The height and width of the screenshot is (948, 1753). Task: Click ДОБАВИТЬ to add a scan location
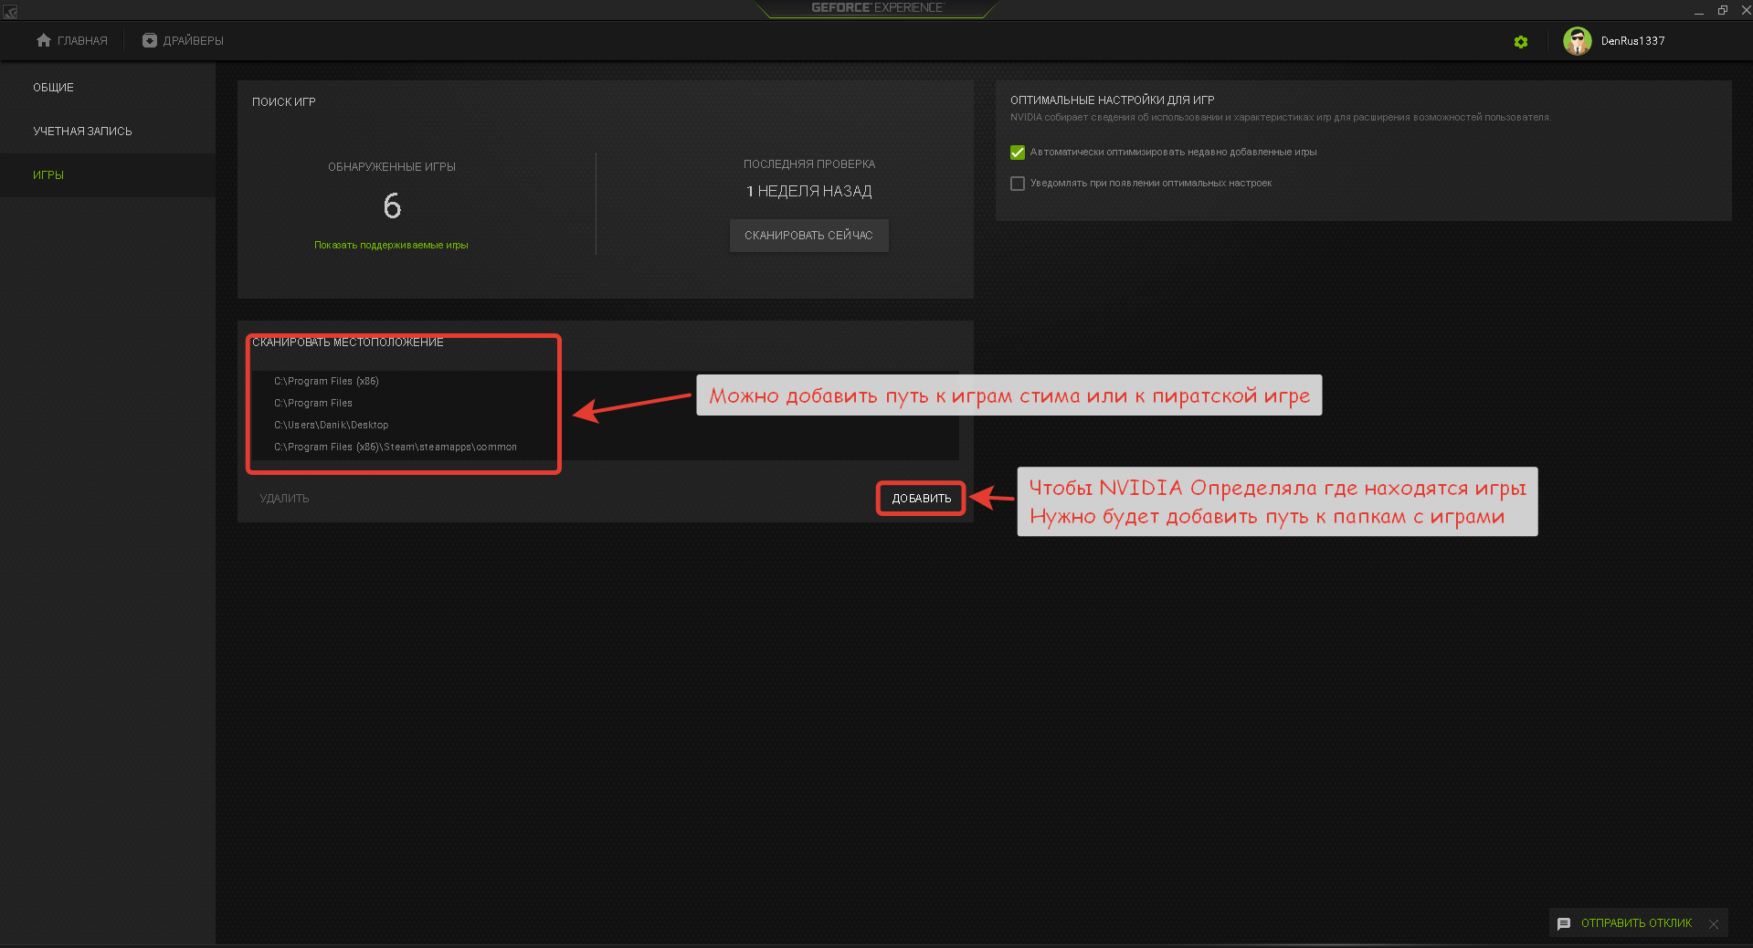point(921,499)
